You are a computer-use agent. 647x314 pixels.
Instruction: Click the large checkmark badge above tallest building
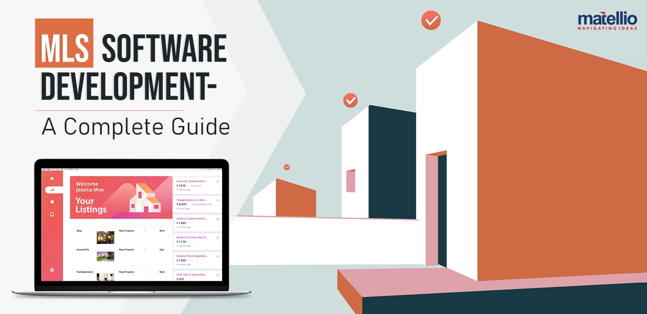point(431,20)
